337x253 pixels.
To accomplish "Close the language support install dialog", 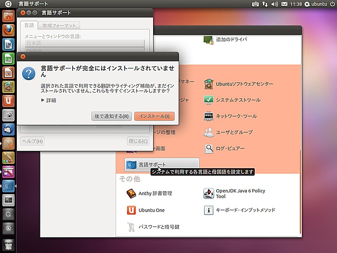I will pyautogui.click(x=23, y=56).
